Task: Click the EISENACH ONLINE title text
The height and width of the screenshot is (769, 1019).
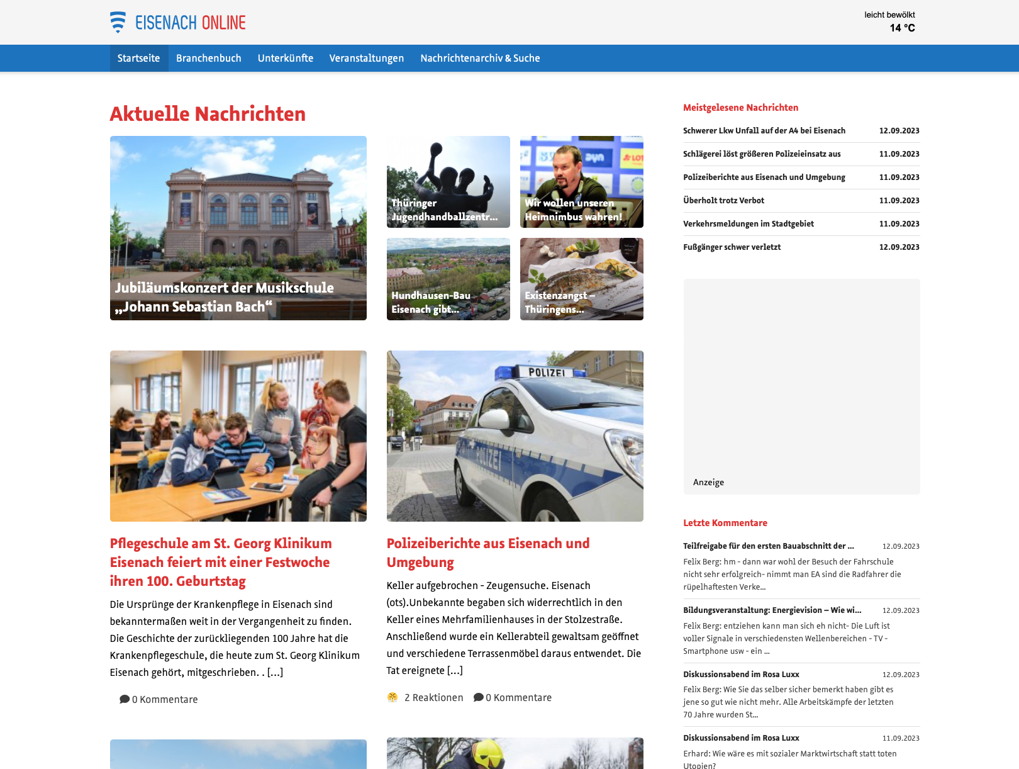Action: tap(191, 23)
